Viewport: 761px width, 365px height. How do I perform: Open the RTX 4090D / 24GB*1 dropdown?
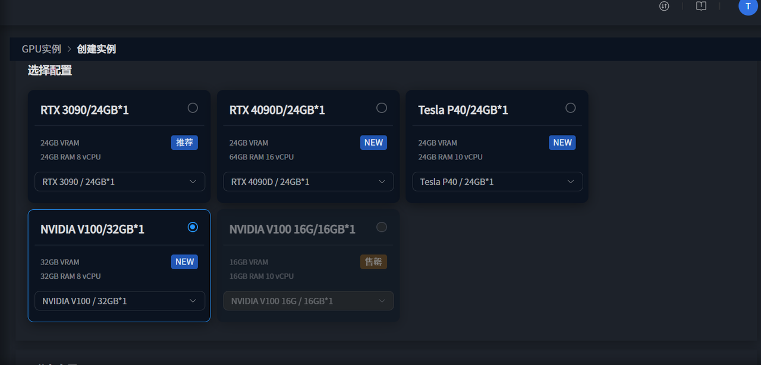point(309,182)
